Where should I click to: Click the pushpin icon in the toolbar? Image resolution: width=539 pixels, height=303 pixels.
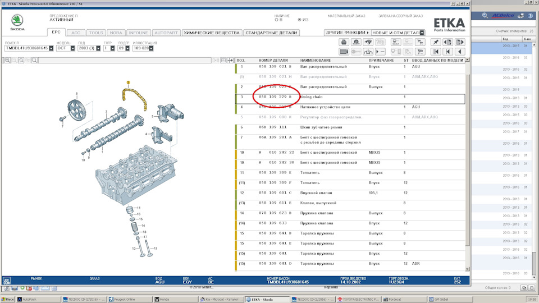pyautogui.click(x=435, y=42)
